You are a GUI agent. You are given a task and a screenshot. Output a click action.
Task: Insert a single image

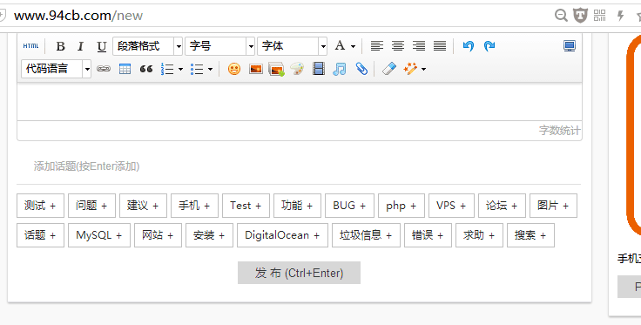point(256,69)
